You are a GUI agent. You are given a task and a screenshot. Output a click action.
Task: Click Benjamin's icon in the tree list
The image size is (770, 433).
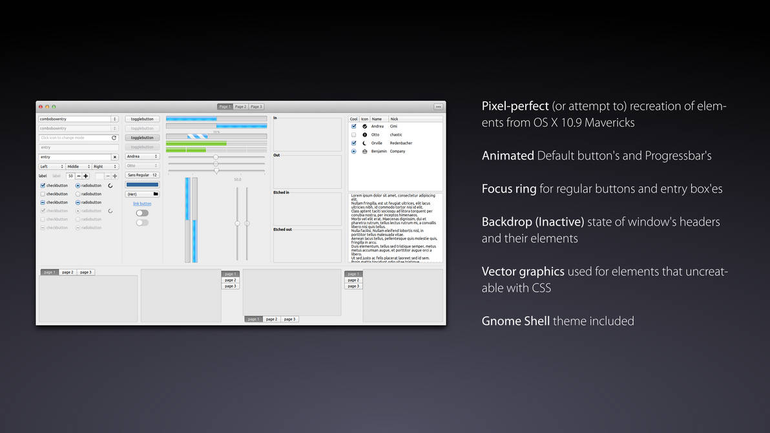coord(365,151)
